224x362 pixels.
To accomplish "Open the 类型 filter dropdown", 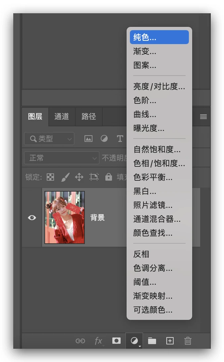I will [49, 139].
